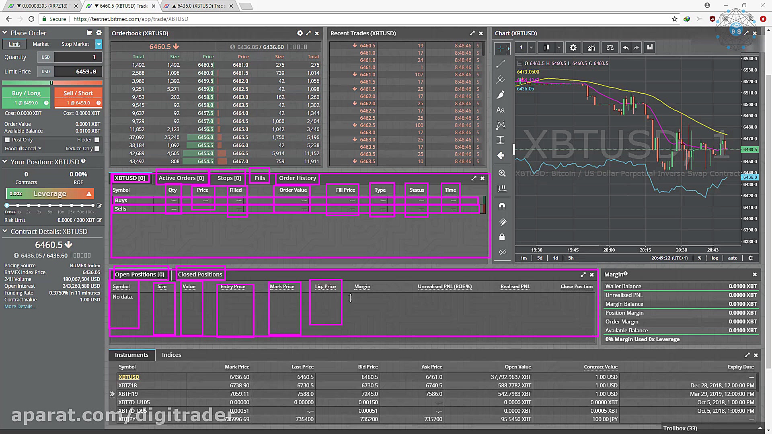The image size is (772, 434).
Task: Click the Buy / Long button
Action: coord(27,98)
